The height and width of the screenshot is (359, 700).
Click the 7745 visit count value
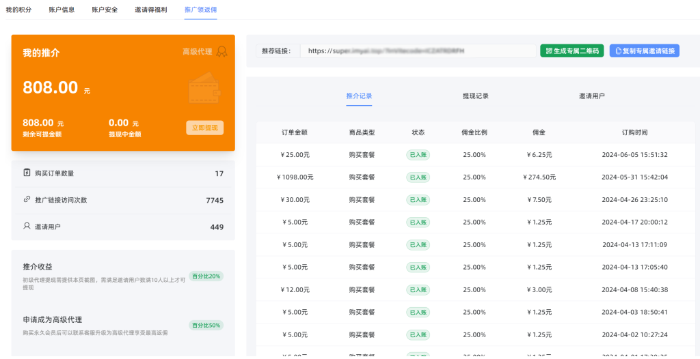coord(215,200)
